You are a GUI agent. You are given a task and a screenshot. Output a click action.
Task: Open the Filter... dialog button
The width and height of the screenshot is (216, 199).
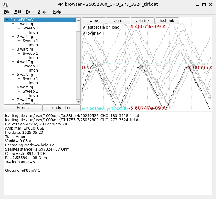pos(23,108)
